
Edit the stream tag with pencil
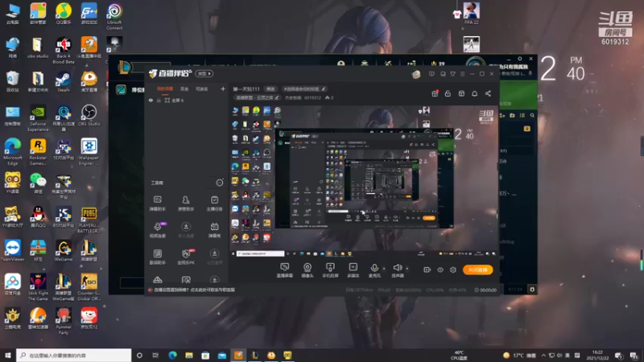[x=324, y=89]
